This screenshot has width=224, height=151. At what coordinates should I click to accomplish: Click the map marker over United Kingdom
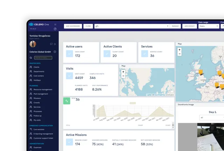[201, 72]
